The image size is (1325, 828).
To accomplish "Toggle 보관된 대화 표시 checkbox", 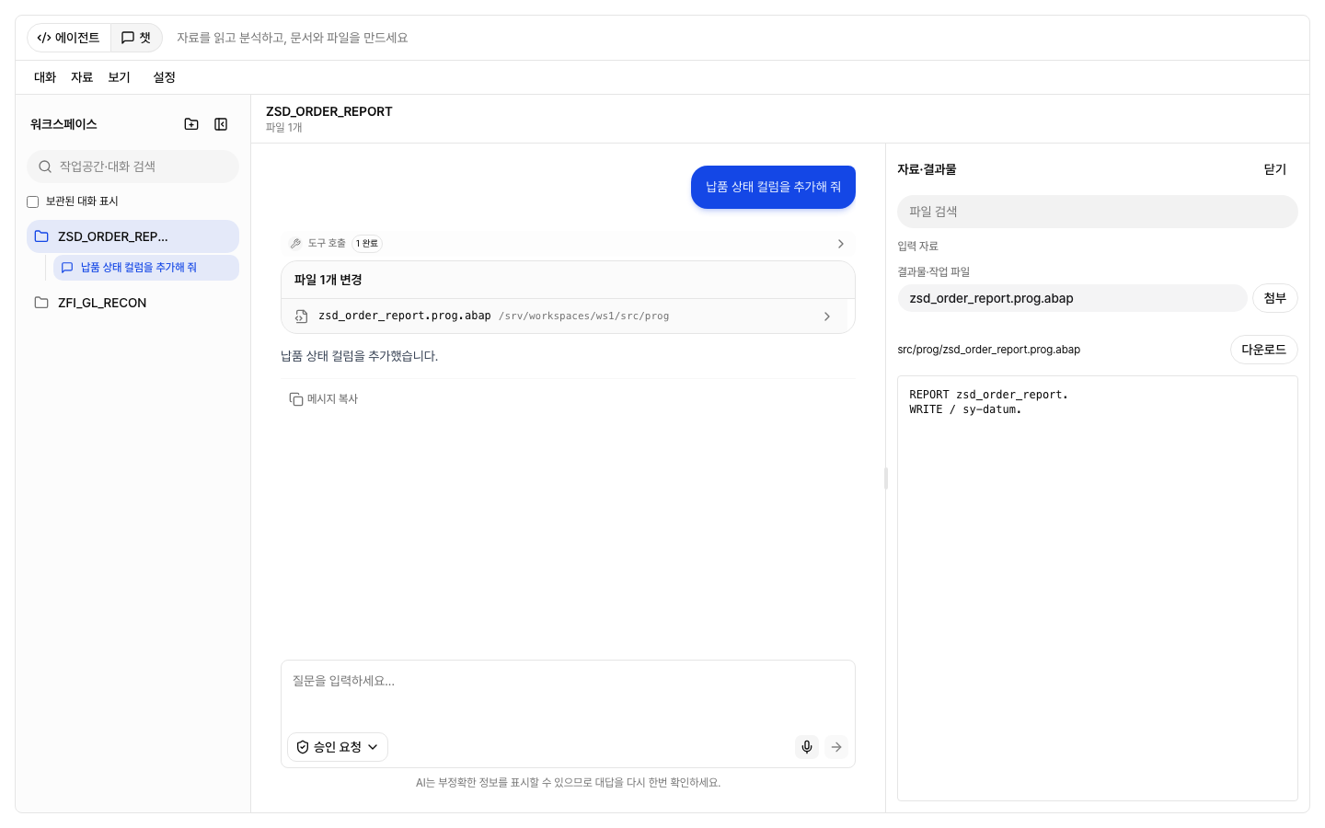I will (33, 201).
